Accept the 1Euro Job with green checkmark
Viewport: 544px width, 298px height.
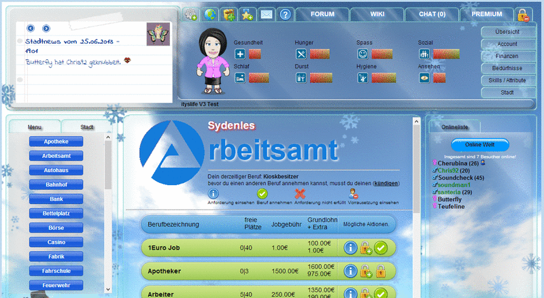381,248
